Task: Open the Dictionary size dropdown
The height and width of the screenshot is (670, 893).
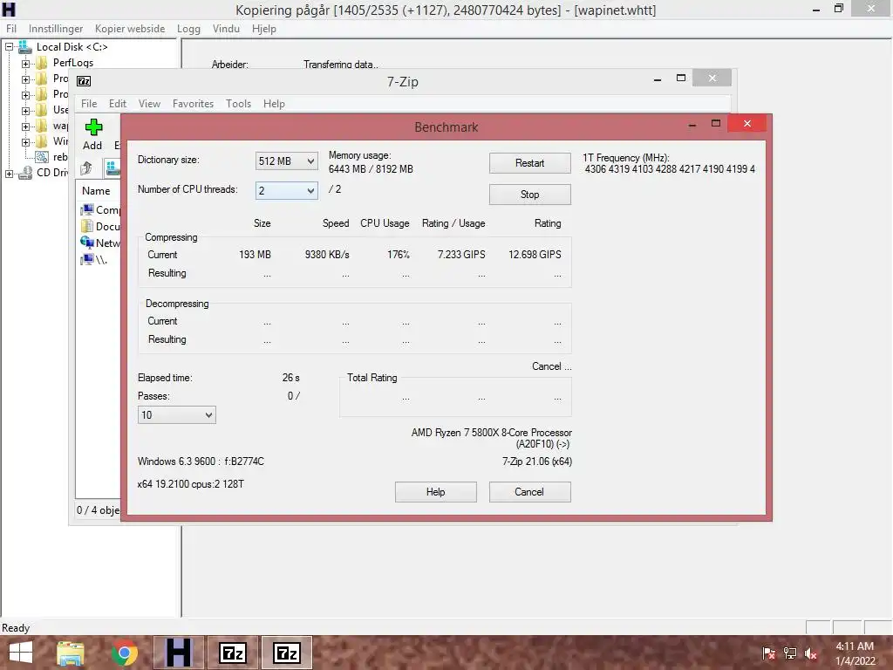Action: pyautogui.click(x=286, y=161)
